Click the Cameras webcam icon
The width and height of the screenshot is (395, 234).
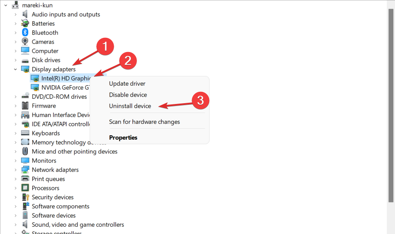(25, 42)
